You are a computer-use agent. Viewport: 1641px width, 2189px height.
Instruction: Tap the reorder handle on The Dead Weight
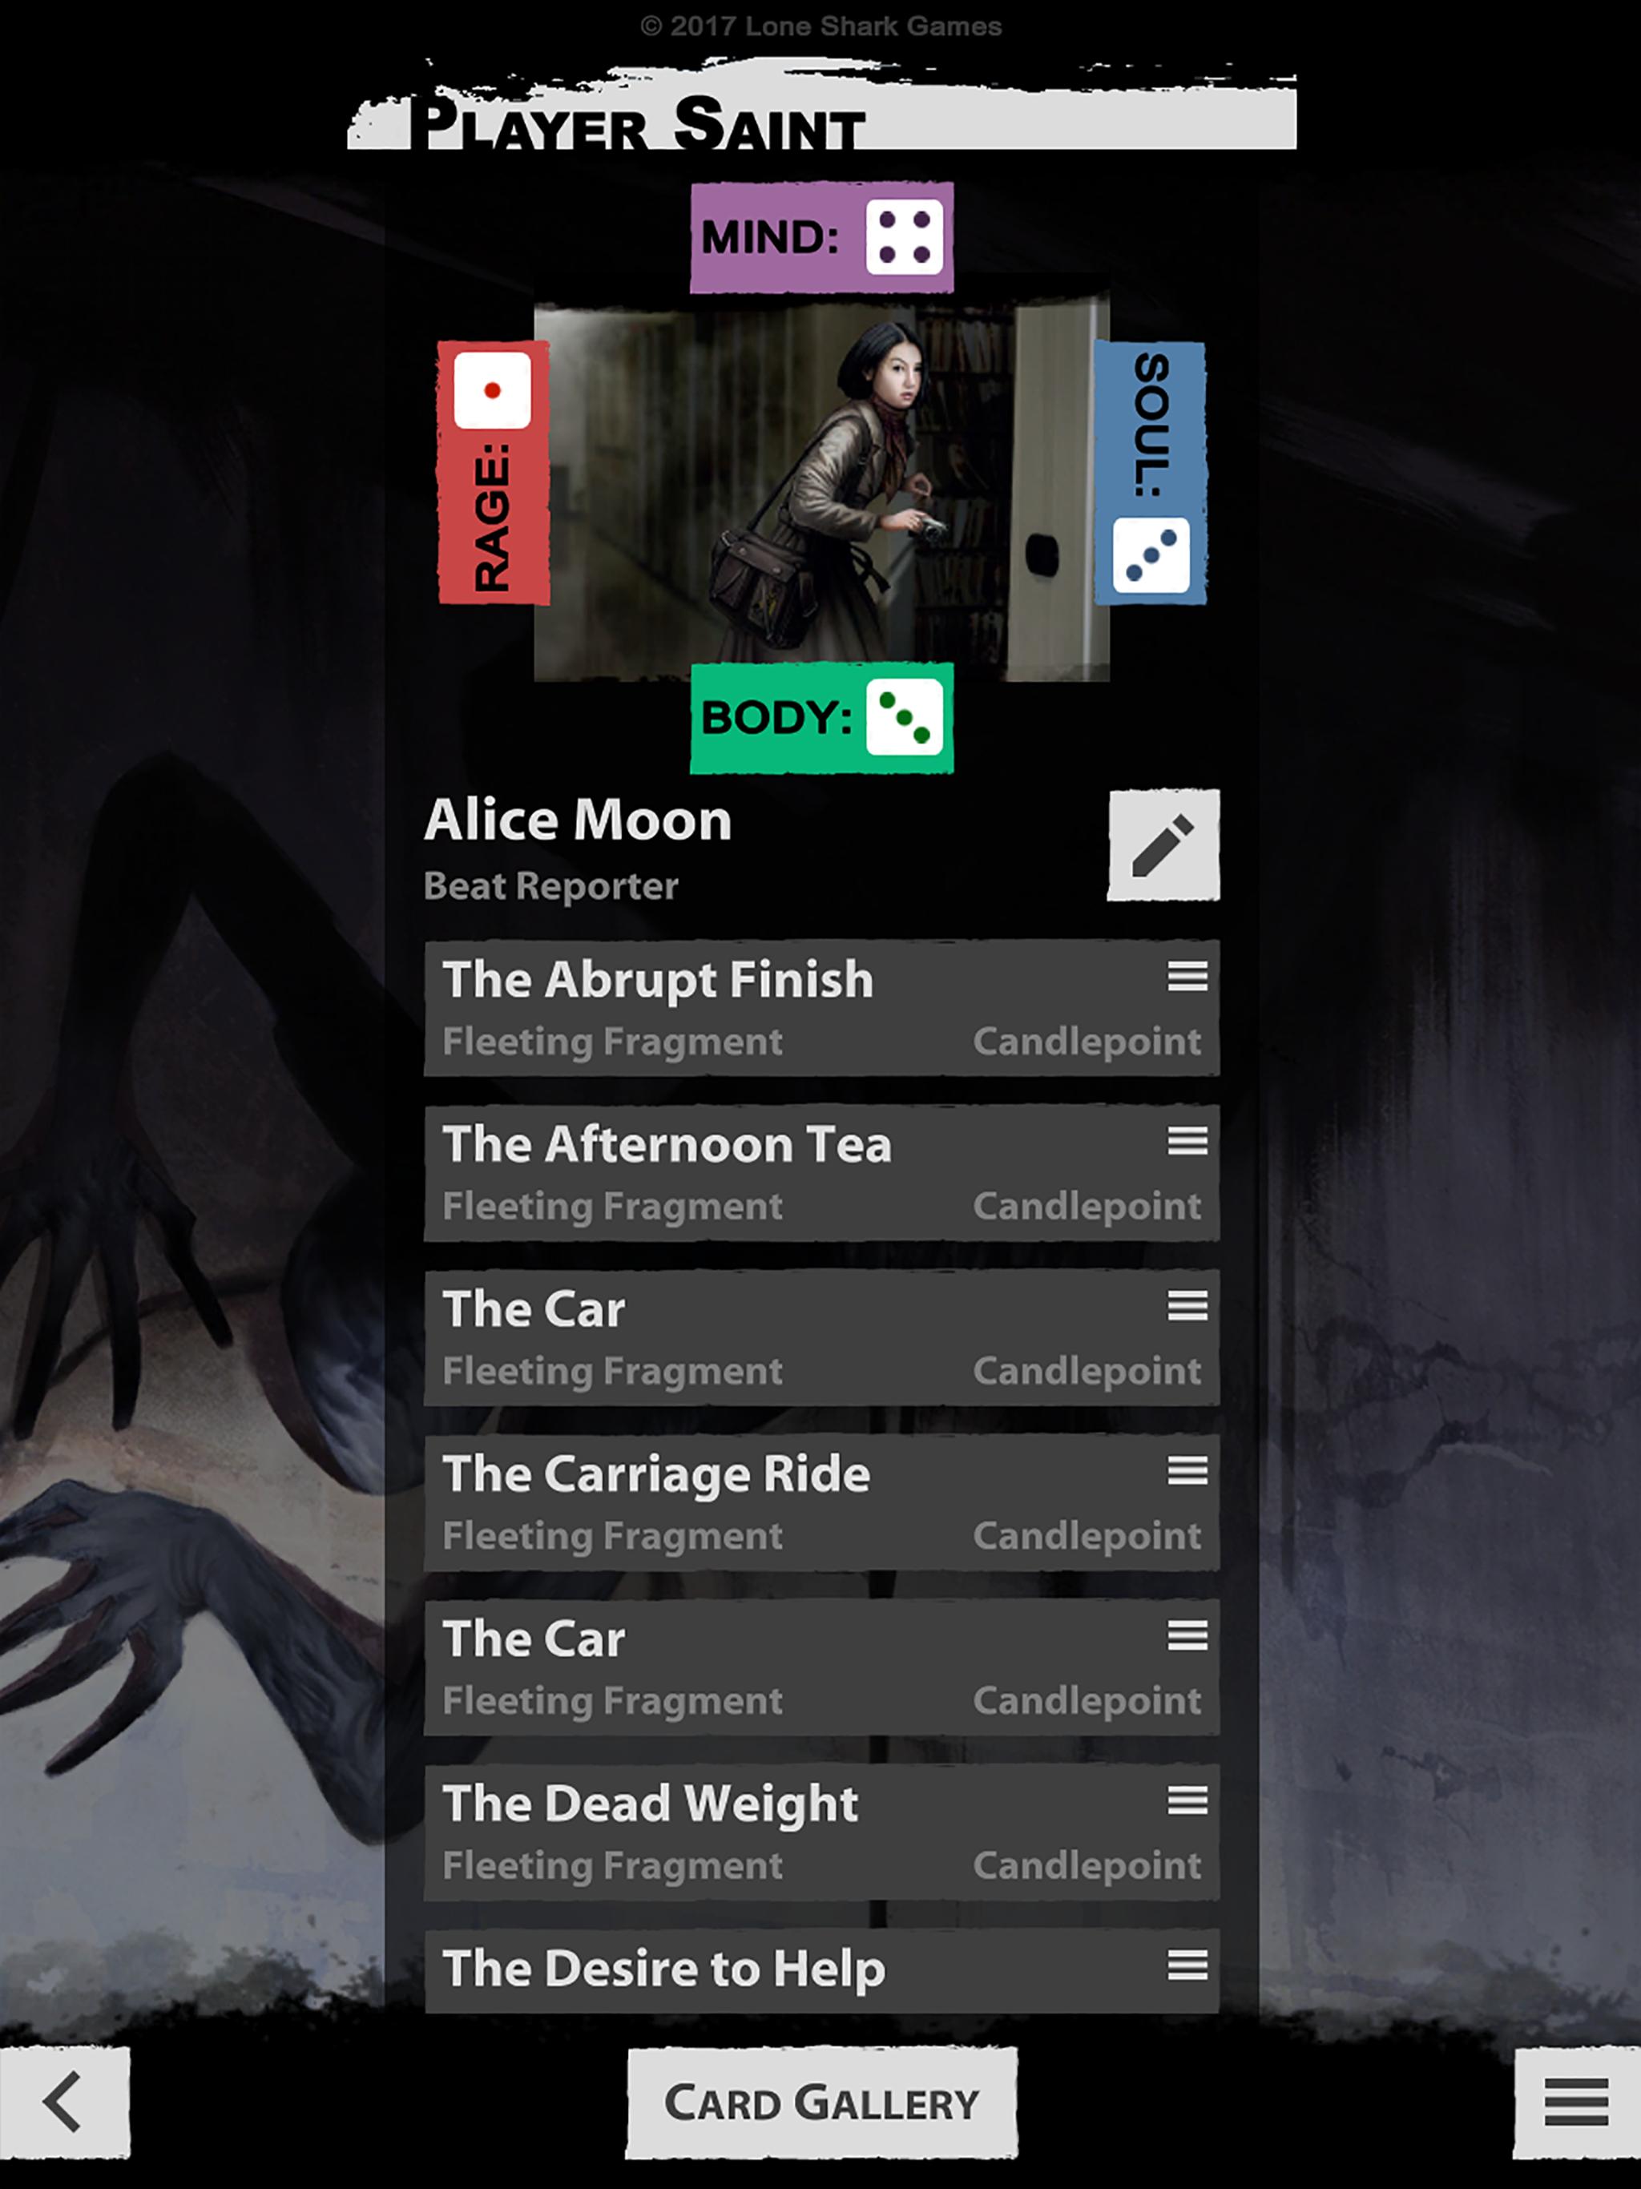click(x=1187, y=1799)
